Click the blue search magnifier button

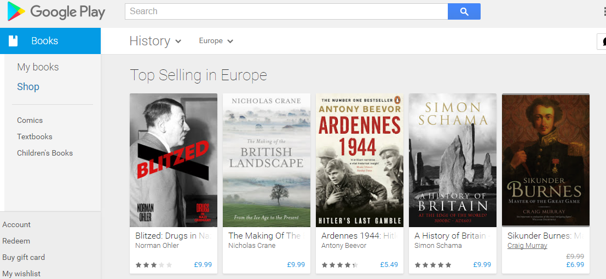pos(464,11)
